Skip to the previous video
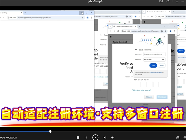 (86, 138)
